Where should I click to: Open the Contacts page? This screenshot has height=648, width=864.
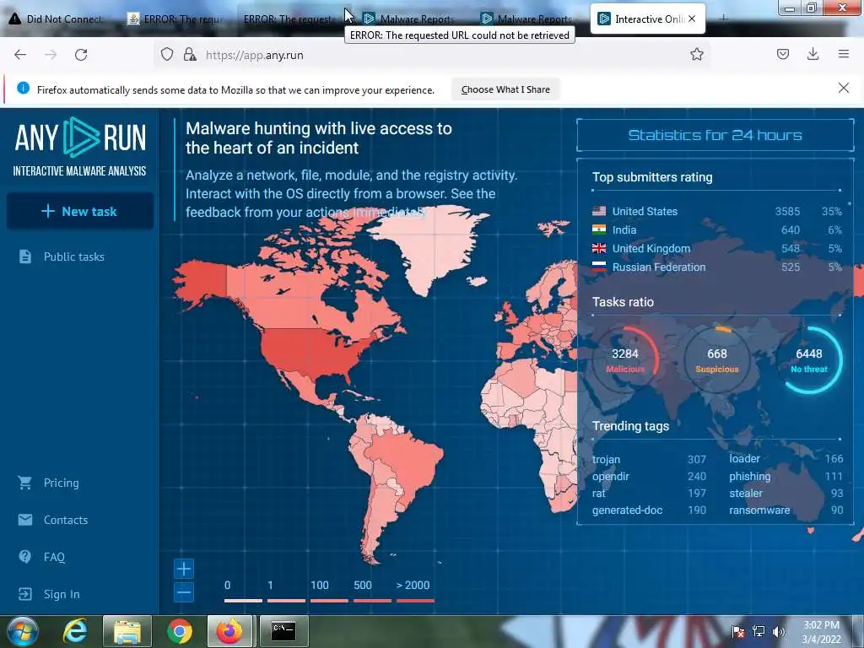(66, 520)
